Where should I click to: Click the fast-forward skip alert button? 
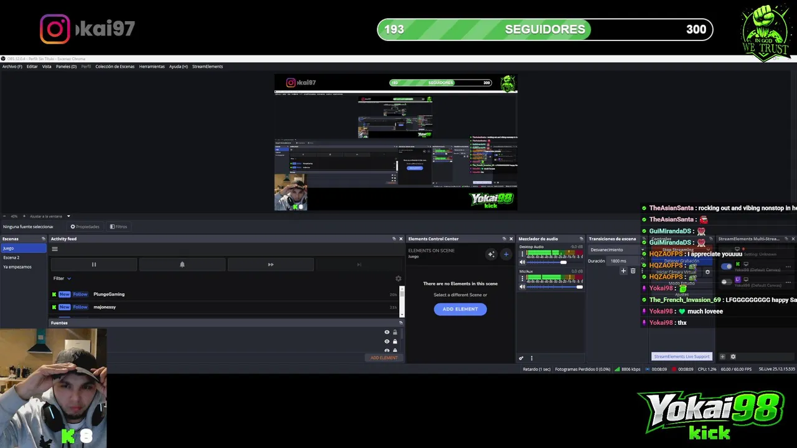point(271,264)
